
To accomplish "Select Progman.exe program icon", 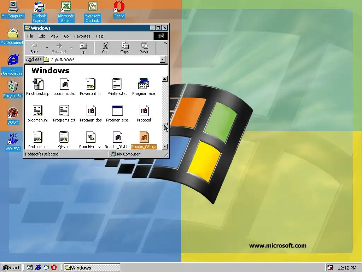I will click(144, 87).
